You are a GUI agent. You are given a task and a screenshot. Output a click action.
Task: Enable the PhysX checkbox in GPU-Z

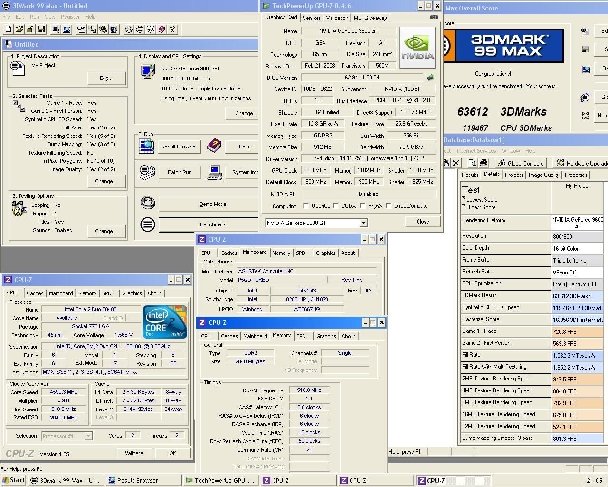(x=362, y=206)
